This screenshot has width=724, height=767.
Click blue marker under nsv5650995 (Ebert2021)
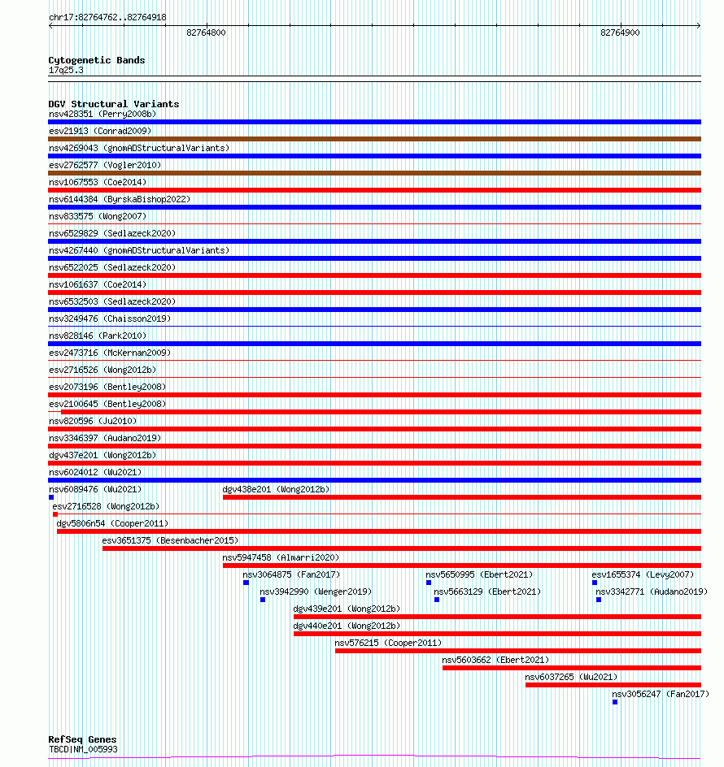tap(429, 583)
